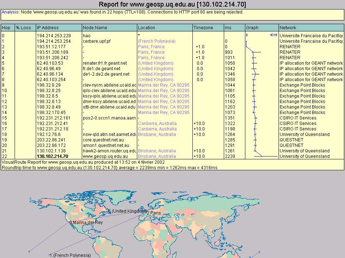This screenshot has width=345, height=258.
Task: Click the Timezone column header
Action: point(203,28)
